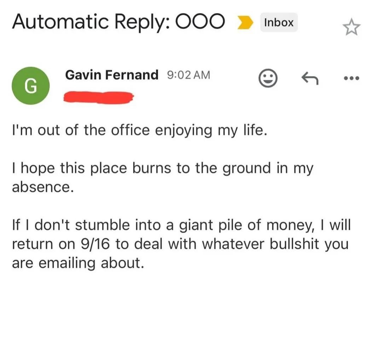Star this Automatic Reply email
Image resolution: width=382 pixels, height=341 pixels.
[352, 28]
